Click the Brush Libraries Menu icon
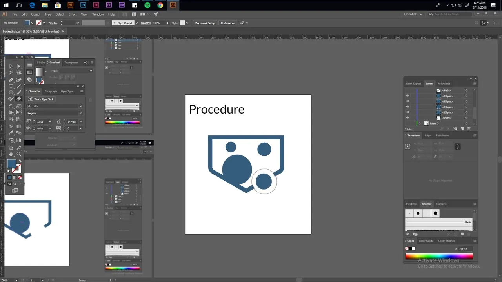502x282 pixels. click(408, 234)
